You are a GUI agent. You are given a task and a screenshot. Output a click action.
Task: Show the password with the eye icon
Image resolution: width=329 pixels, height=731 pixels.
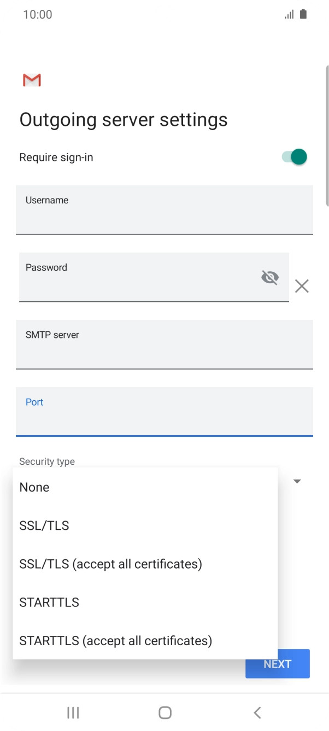click(x=270, y=277)
